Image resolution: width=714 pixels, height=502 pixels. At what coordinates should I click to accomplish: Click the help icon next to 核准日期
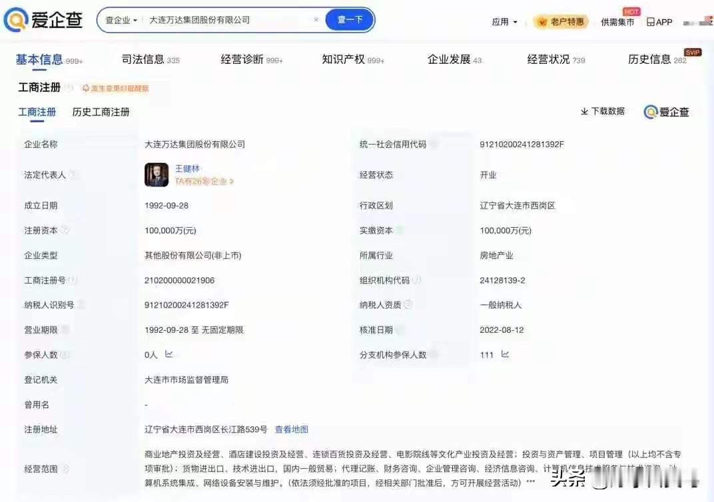[400, 330]
